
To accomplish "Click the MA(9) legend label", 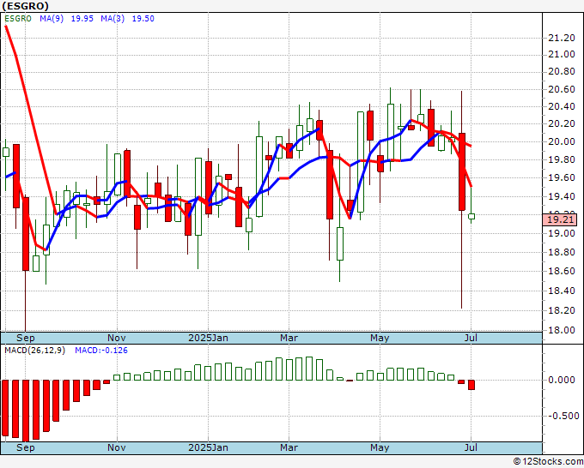I will pos(52,19).
